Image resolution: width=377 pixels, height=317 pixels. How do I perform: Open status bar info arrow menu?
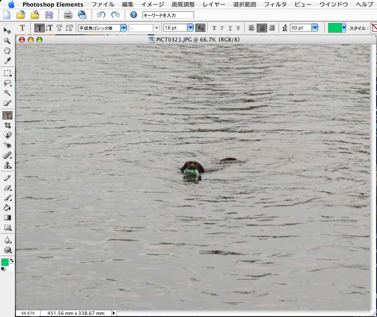[114, 313]
